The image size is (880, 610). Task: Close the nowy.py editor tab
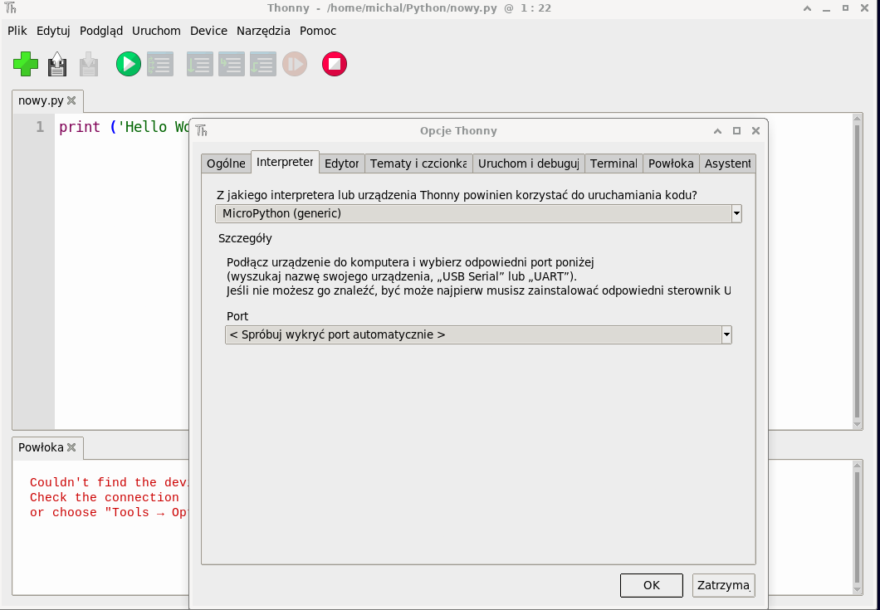click(71, 100)
